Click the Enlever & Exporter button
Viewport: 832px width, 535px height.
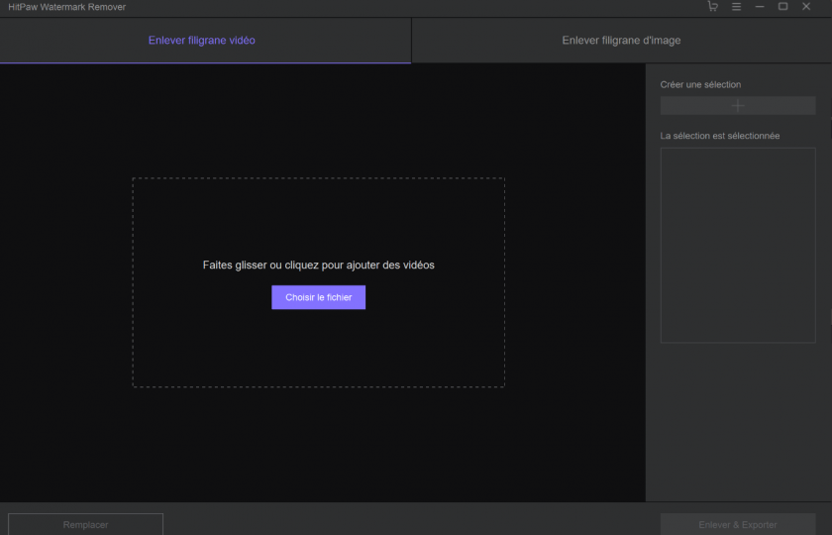pyautogui.click(x=738, y=524)
